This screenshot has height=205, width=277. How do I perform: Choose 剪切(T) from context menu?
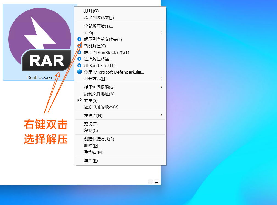coord(120,124)
